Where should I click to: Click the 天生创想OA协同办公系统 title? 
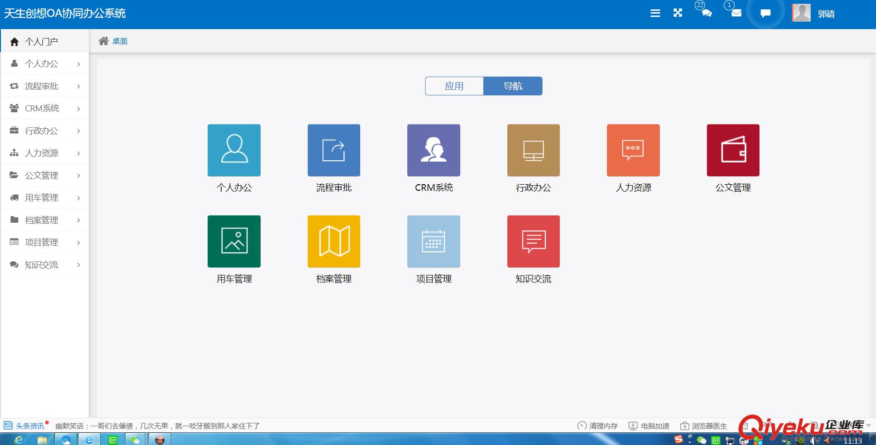[x=65, y=13]
